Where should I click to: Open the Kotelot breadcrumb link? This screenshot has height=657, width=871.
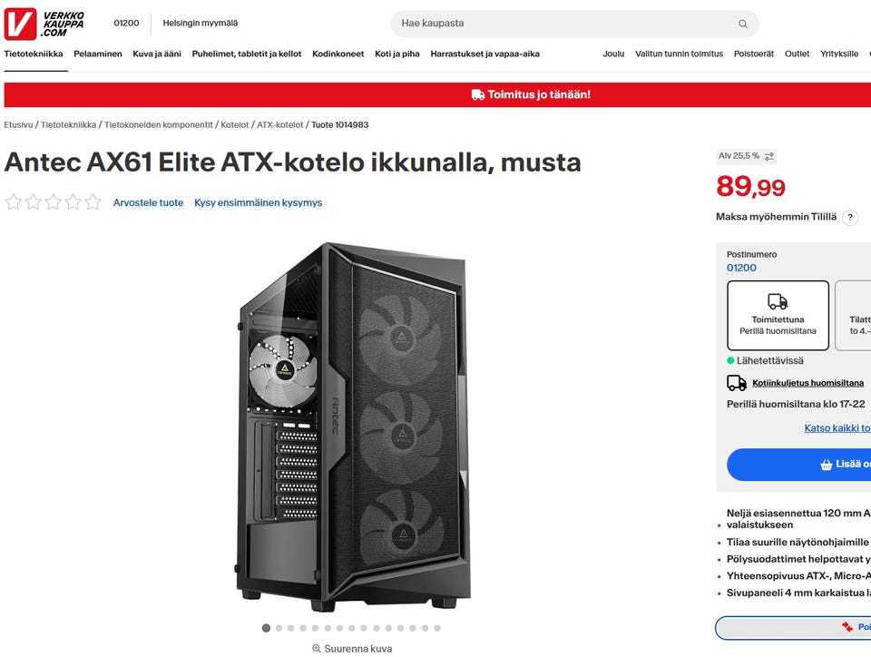tap(235, 125)
